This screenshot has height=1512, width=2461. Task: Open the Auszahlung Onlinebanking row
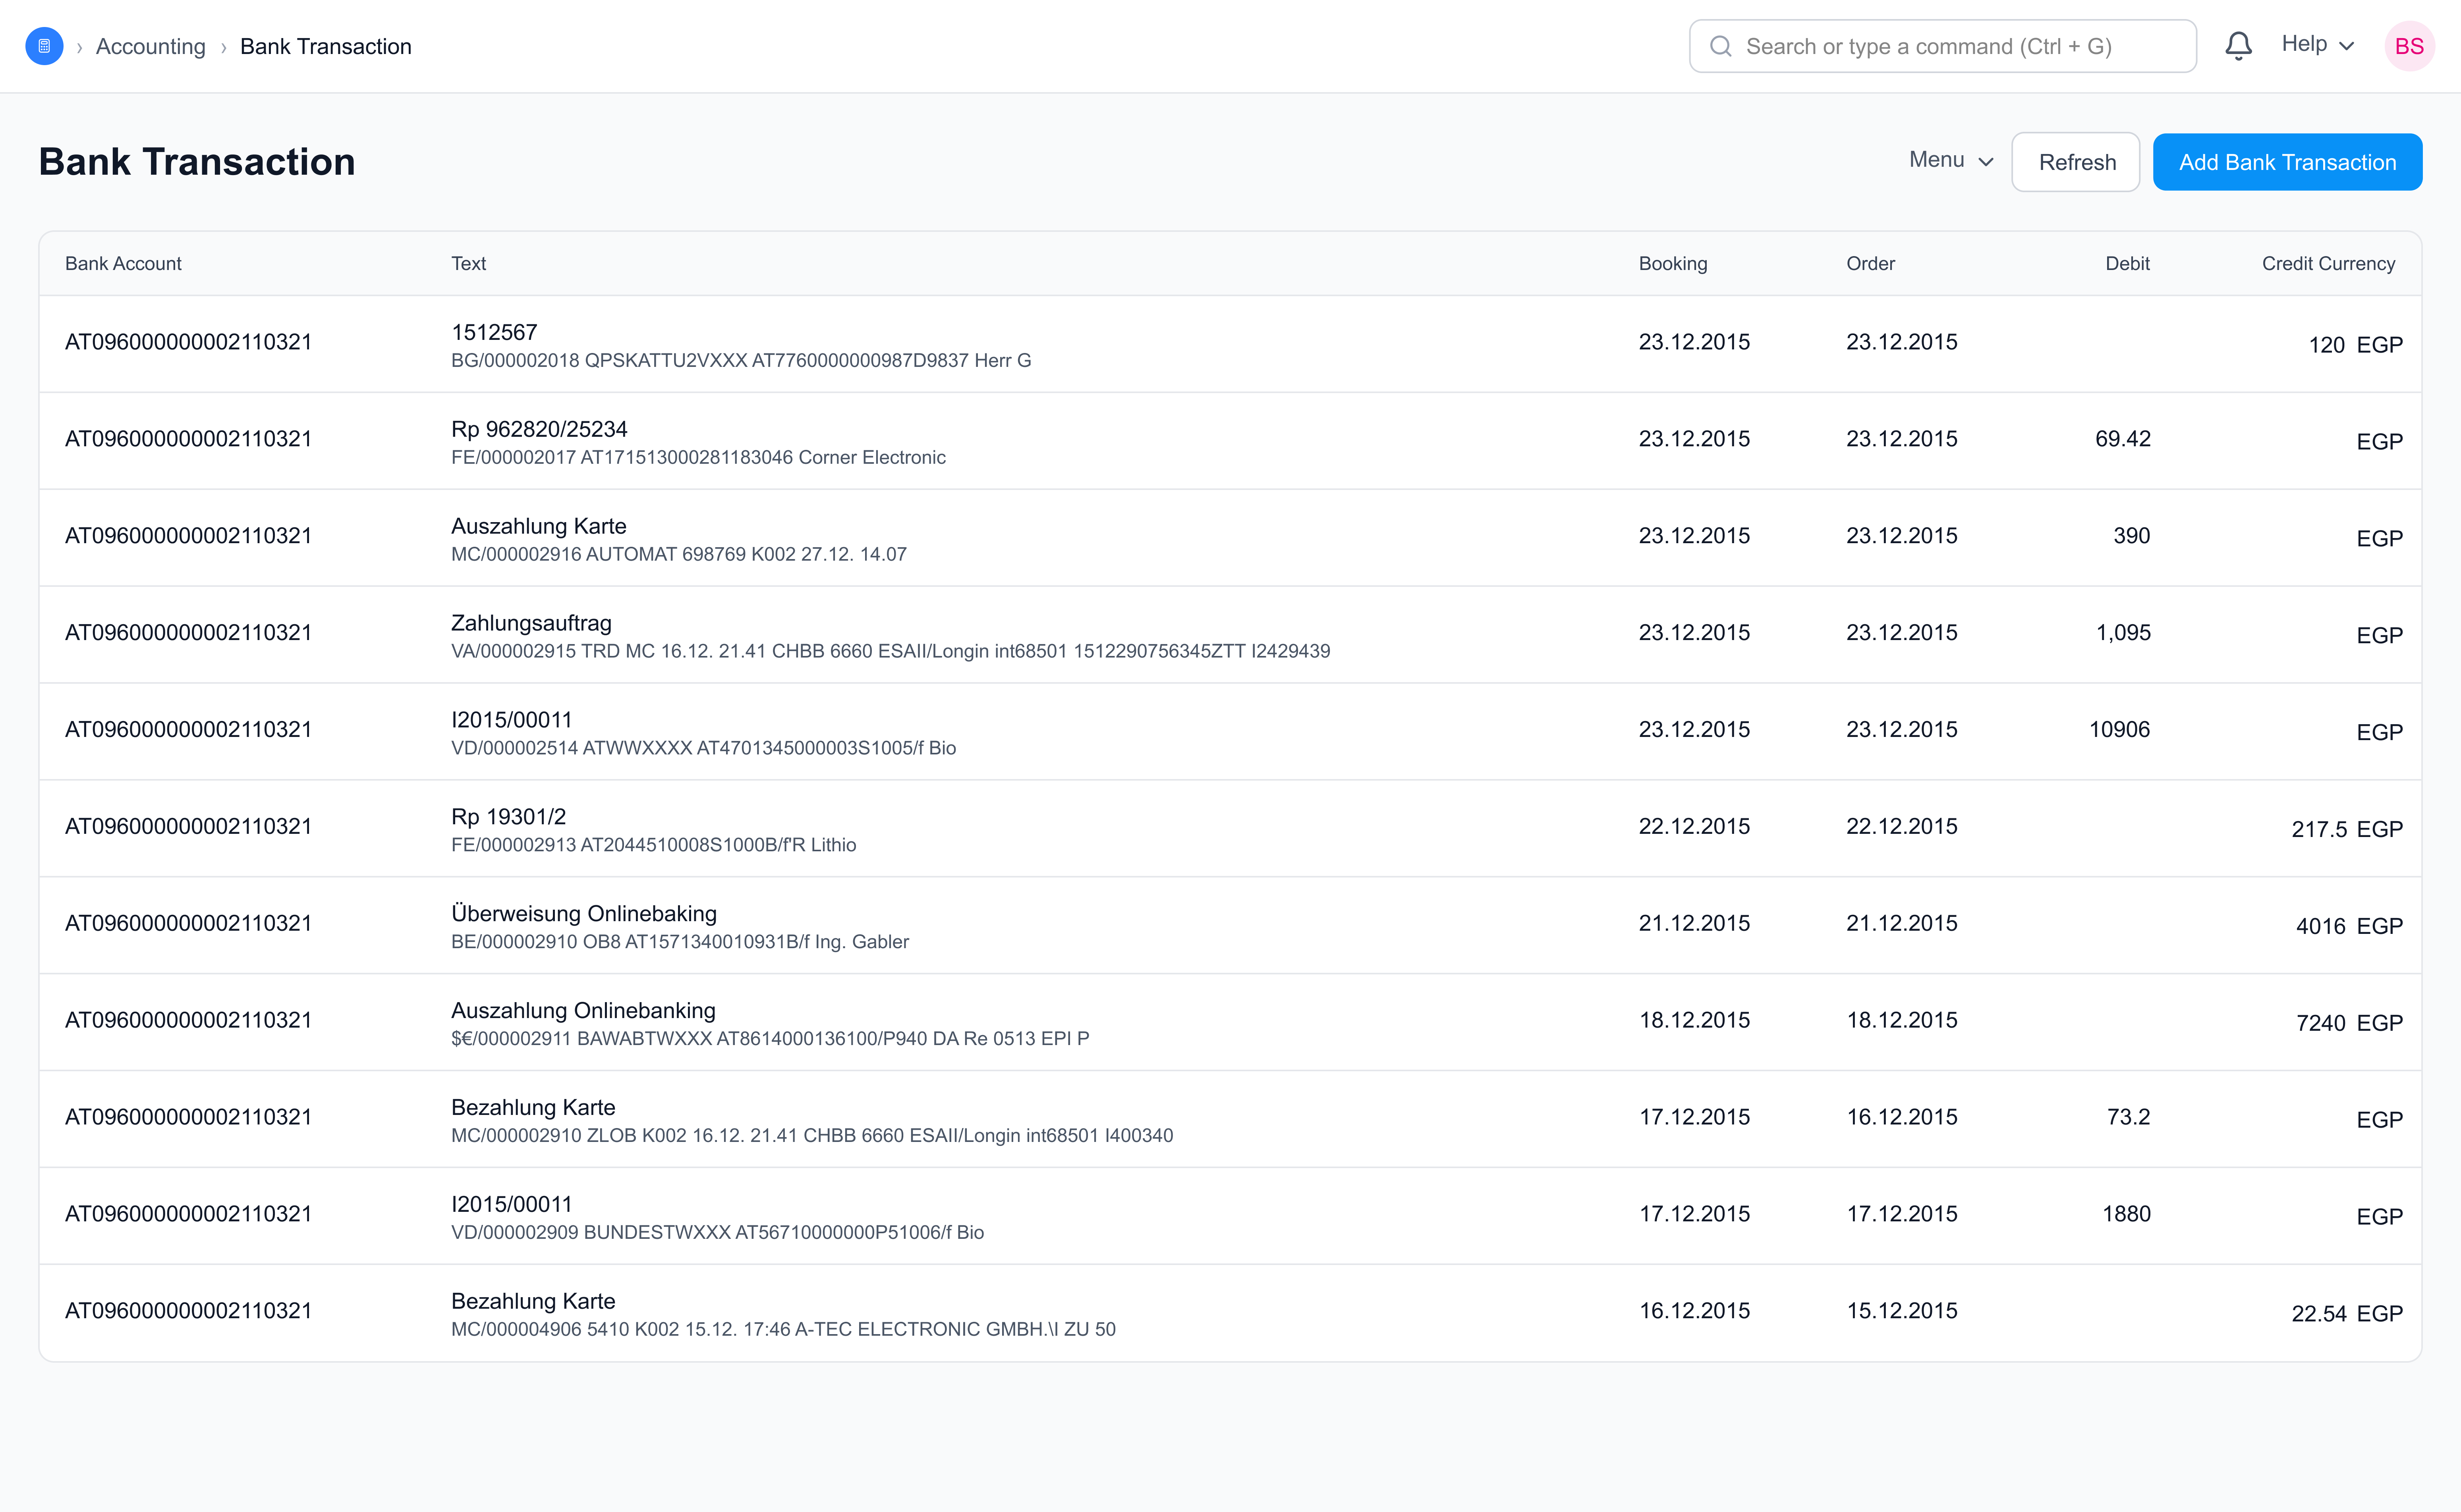click(x=582, y=1010)
